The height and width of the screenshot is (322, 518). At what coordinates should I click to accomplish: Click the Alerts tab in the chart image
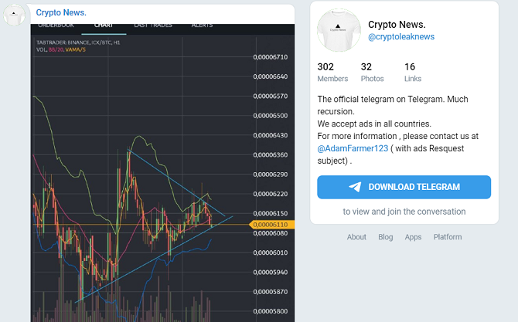point(202,25)
